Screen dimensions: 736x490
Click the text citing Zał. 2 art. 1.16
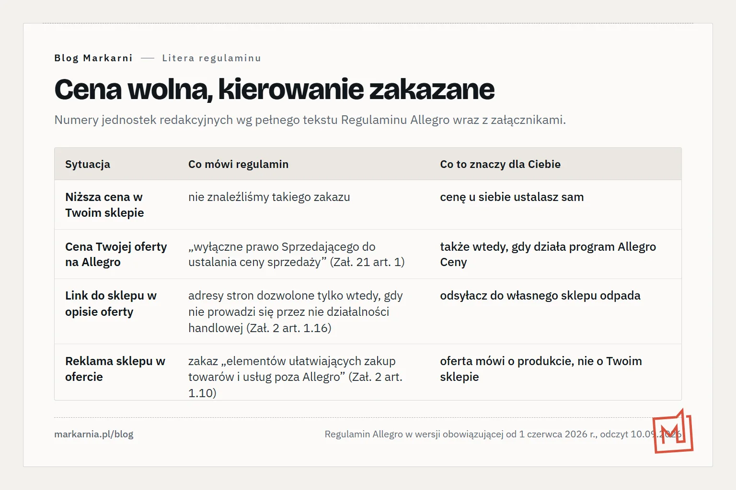[296, 312]
